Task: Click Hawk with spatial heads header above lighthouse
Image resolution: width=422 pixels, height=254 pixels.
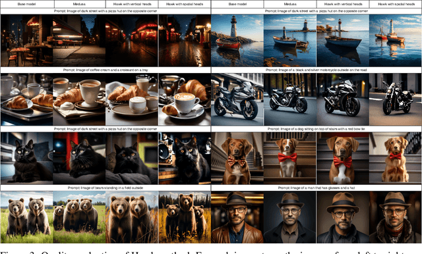Action: (396, 4)
